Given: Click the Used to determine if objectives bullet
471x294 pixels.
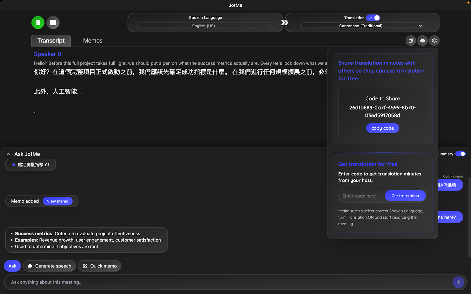Looking at the screenshot, I should click(57, 247).
